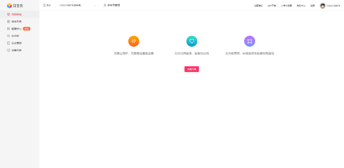
Task: Open 多帐号管理
Action: pos(112,5)
